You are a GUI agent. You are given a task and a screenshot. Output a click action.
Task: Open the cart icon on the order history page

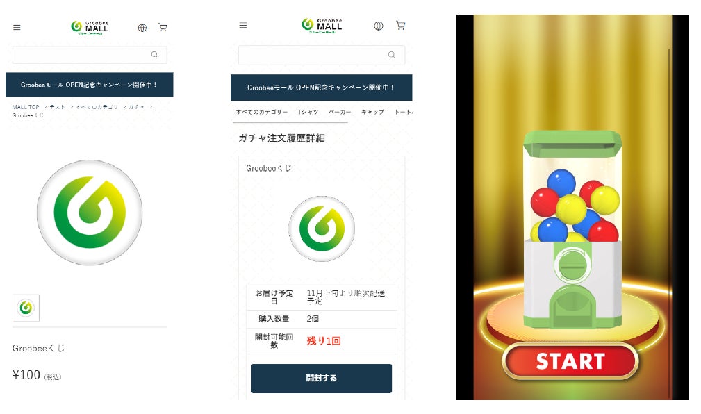point(401,26)
